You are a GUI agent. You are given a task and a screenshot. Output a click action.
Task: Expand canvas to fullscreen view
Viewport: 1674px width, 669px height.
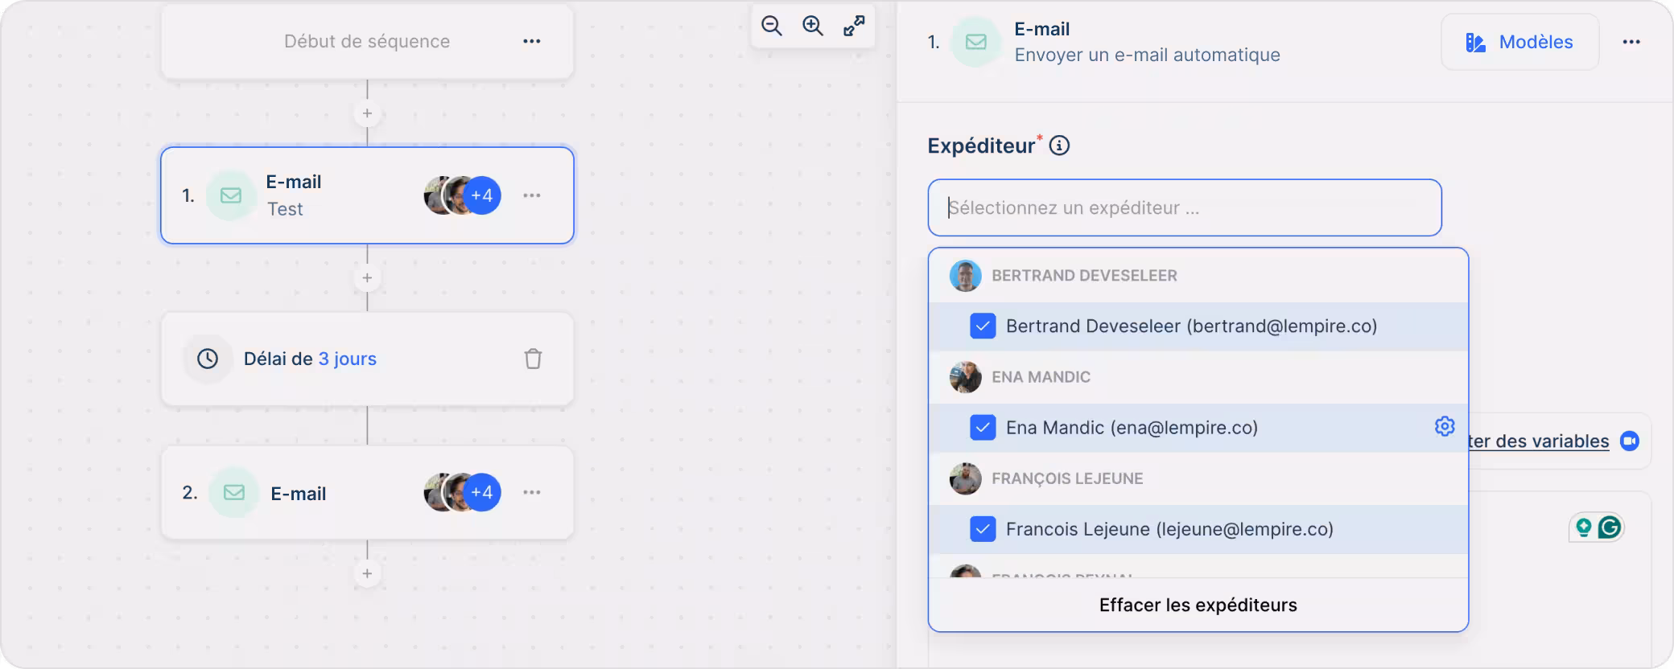point(854,27)
